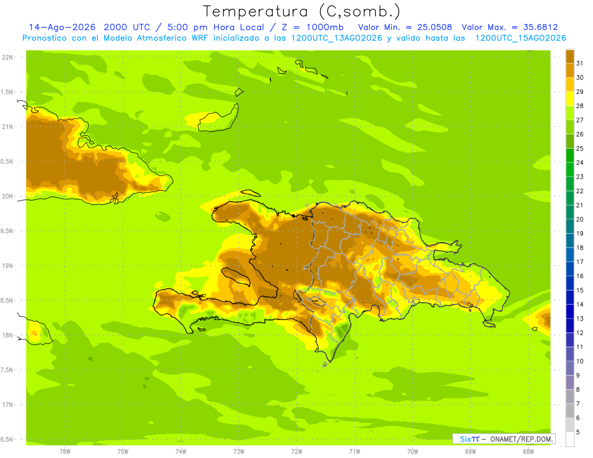Click the colorbar label '25'

click(x=580, y=148)
